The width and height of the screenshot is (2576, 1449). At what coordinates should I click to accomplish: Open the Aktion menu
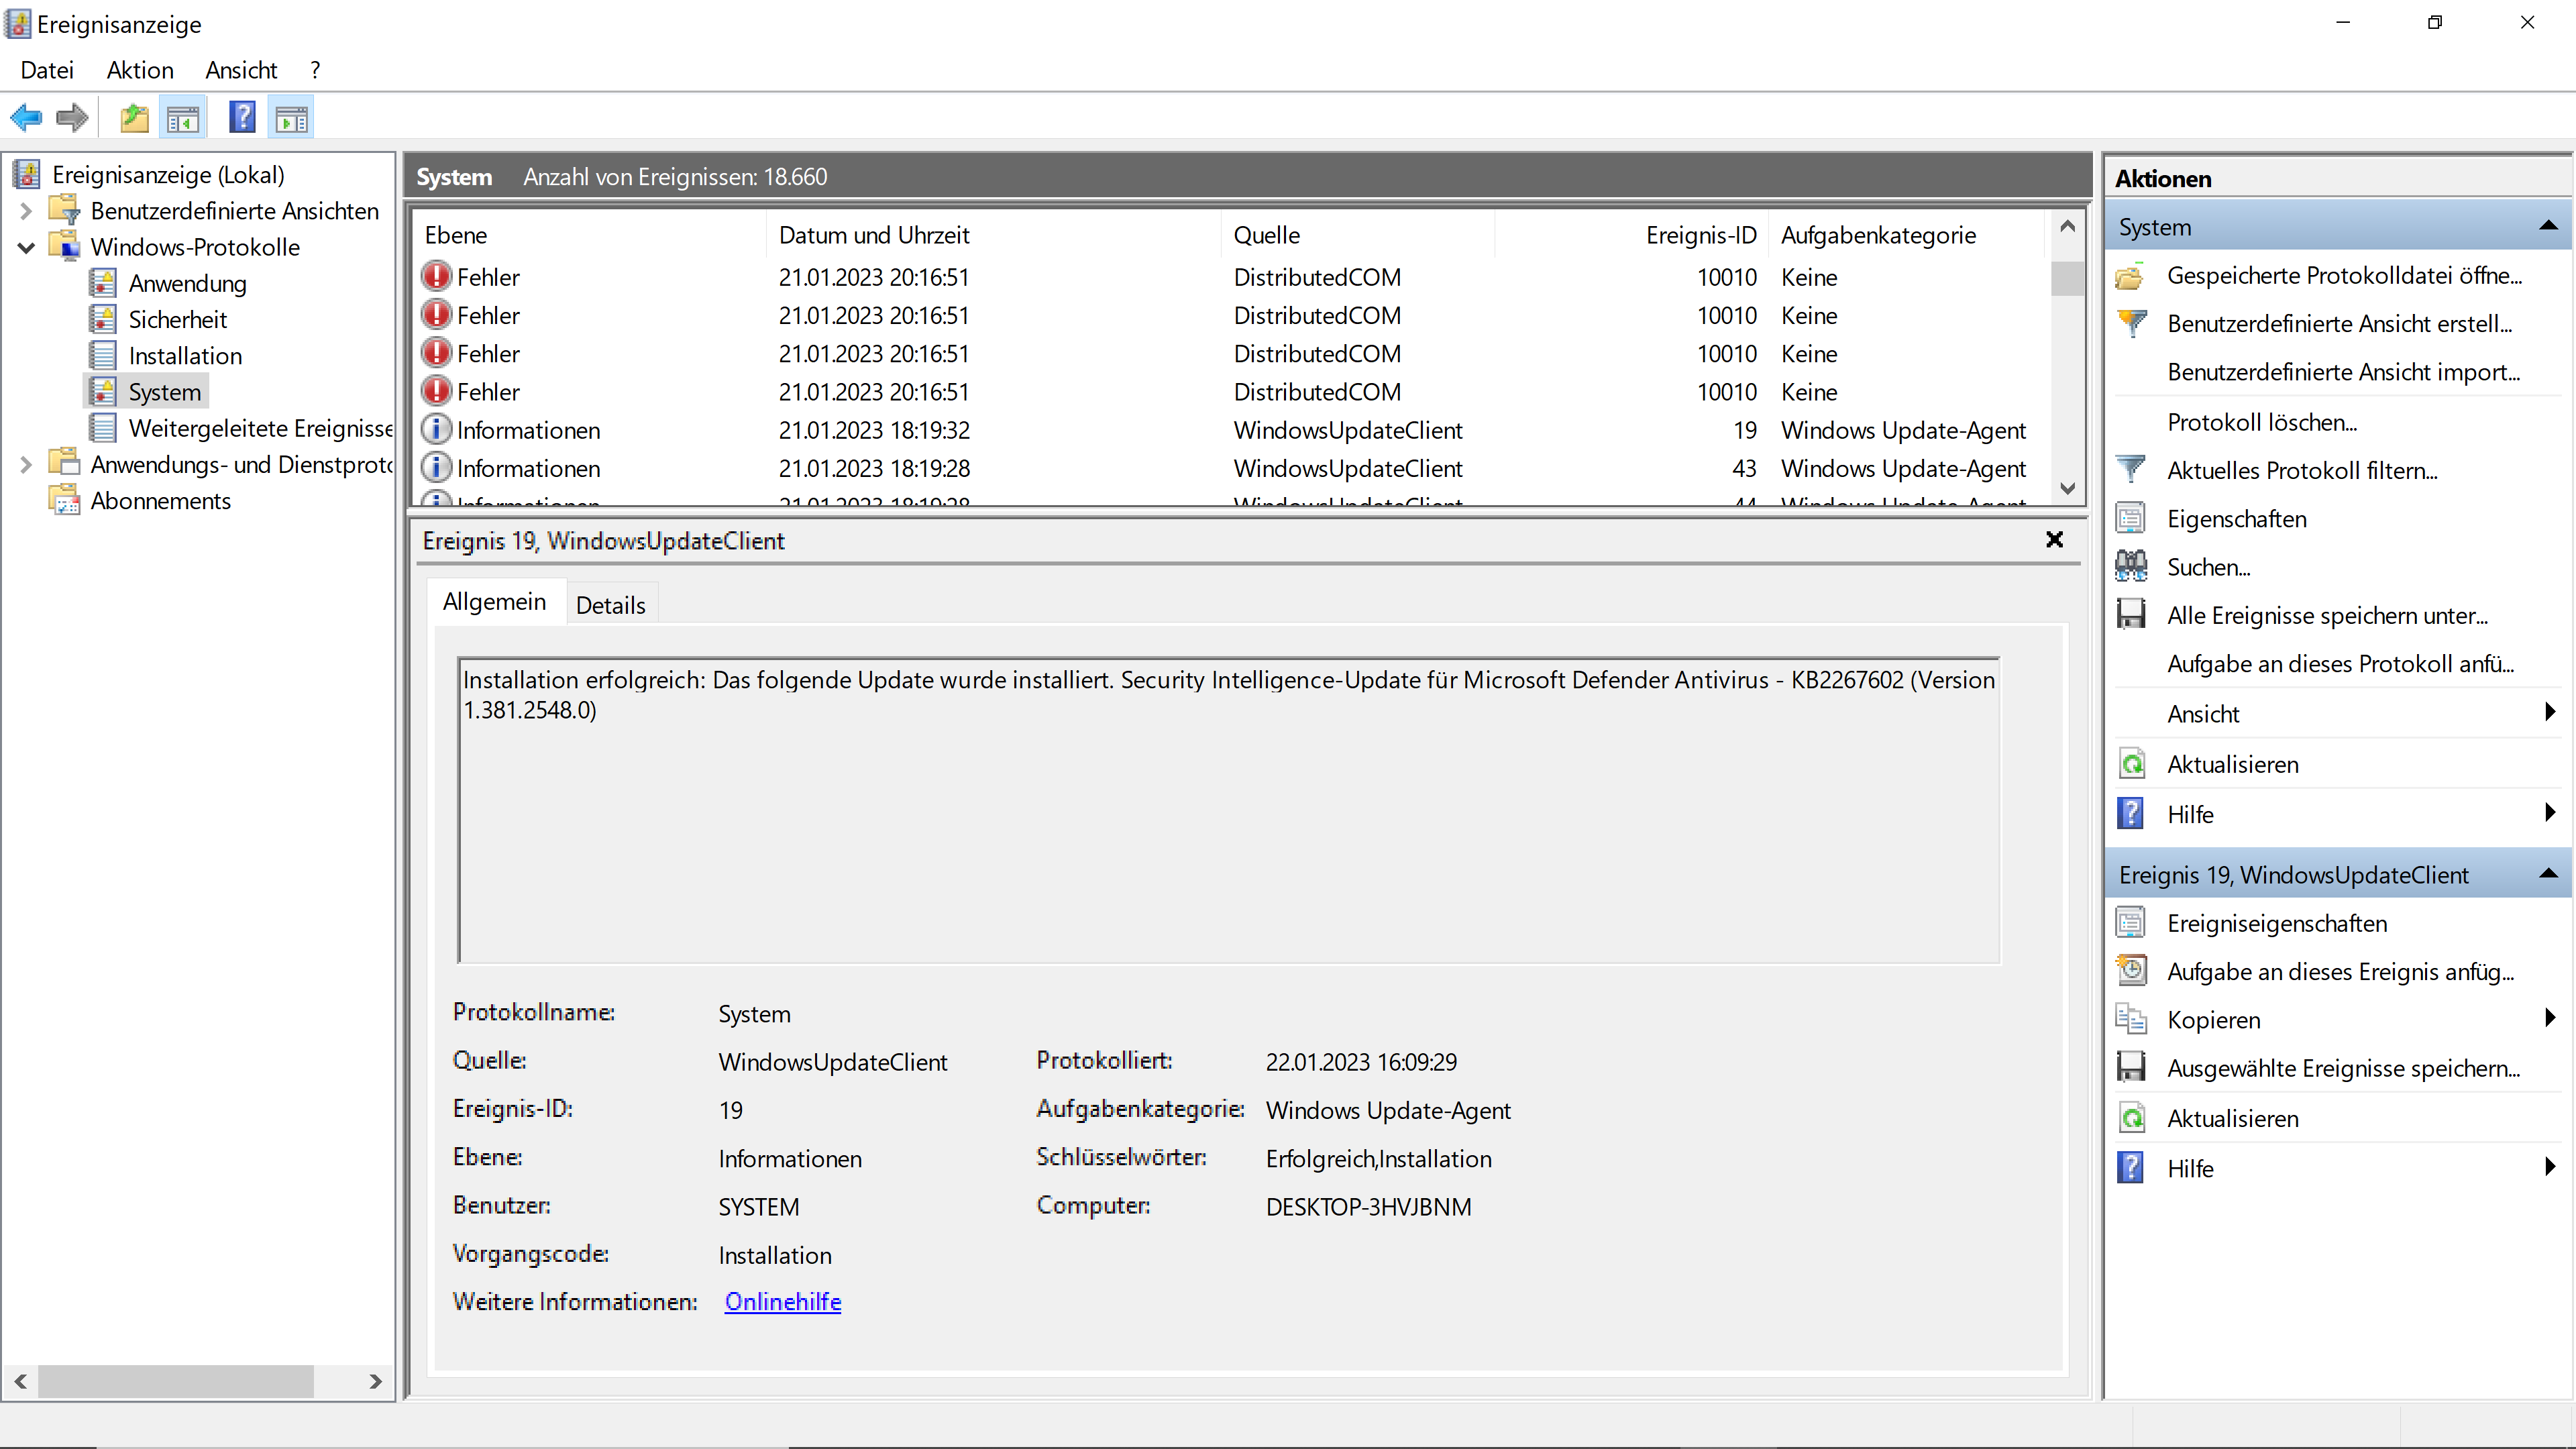click(140, 70)
